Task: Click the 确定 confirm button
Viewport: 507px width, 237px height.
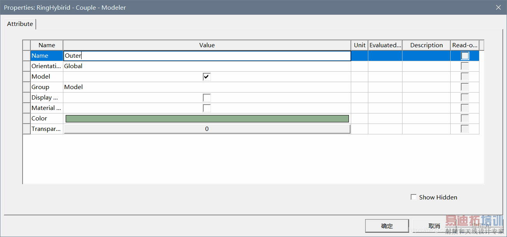Action: pos(387,226)
